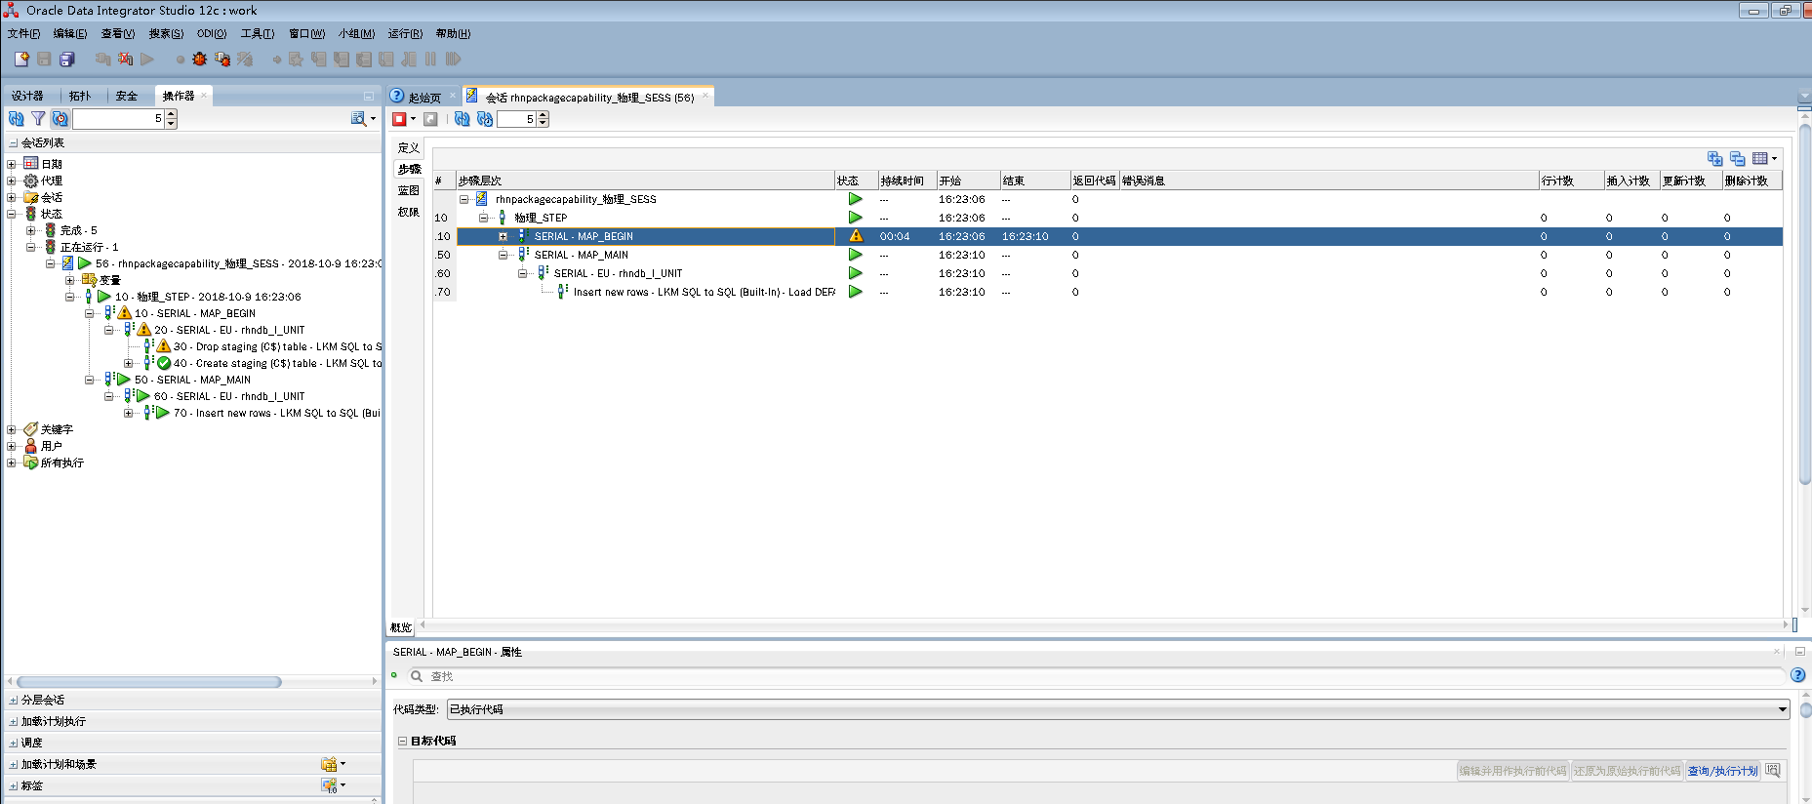Collapse SERIAL - MAP_MAIN in steps table

click(503, 255)
